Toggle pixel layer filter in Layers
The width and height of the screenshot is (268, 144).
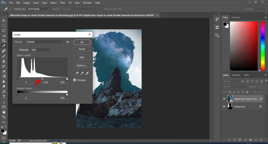tap(243, 81)
